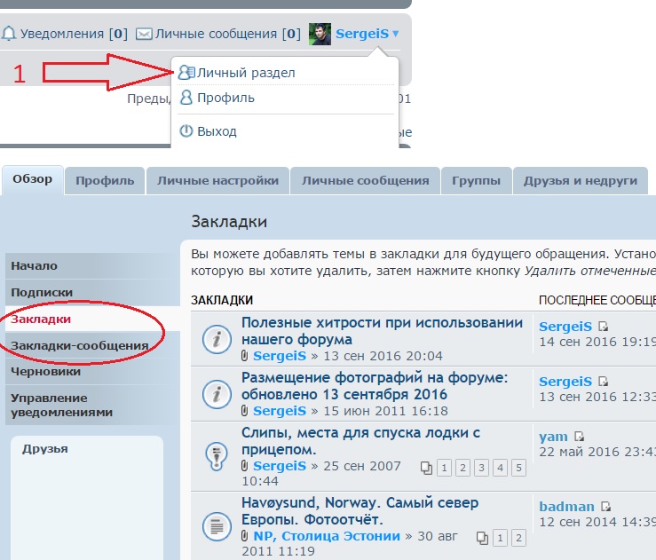This screenshot has width=656, height=560.
Task: Click the SergeiS avatar picture
Action: point(320,34)
